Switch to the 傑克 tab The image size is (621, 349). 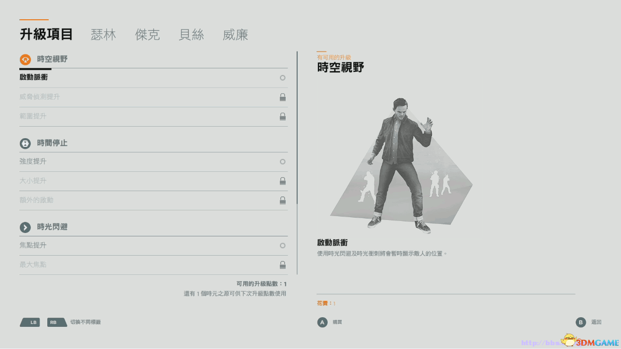[x=147, y=35]
